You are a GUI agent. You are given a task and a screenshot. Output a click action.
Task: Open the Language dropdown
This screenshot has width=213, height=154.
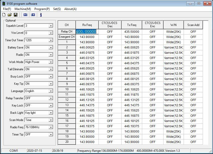pos(51,91)
